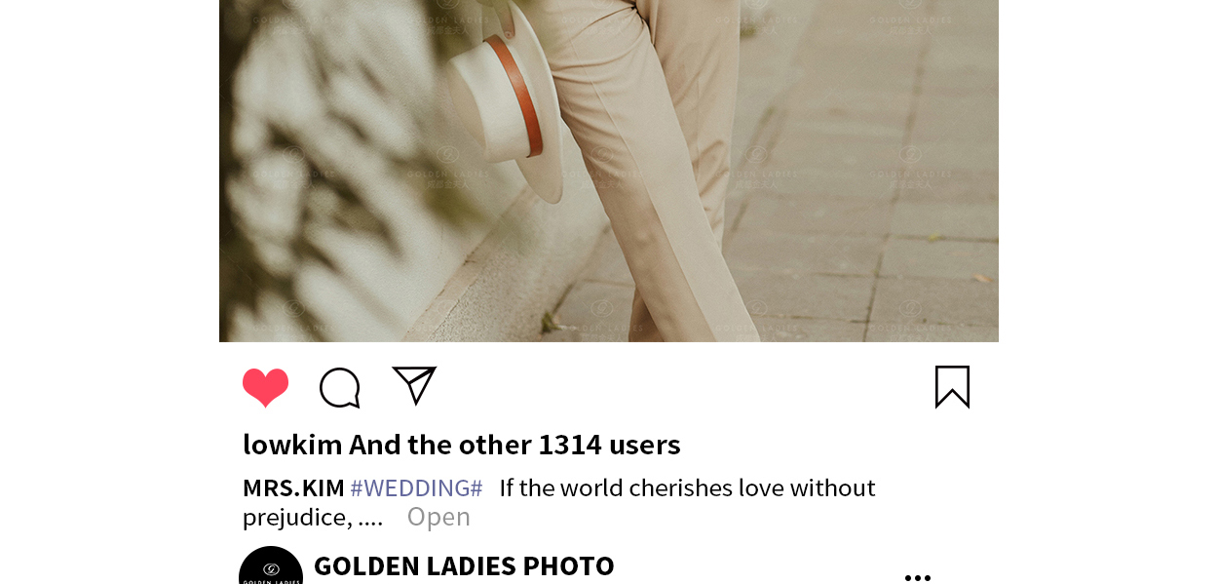View the other 1314 users who liked
Image resolution: width=1218 pixels, height=584 pixels.
[x=514, y=445]
